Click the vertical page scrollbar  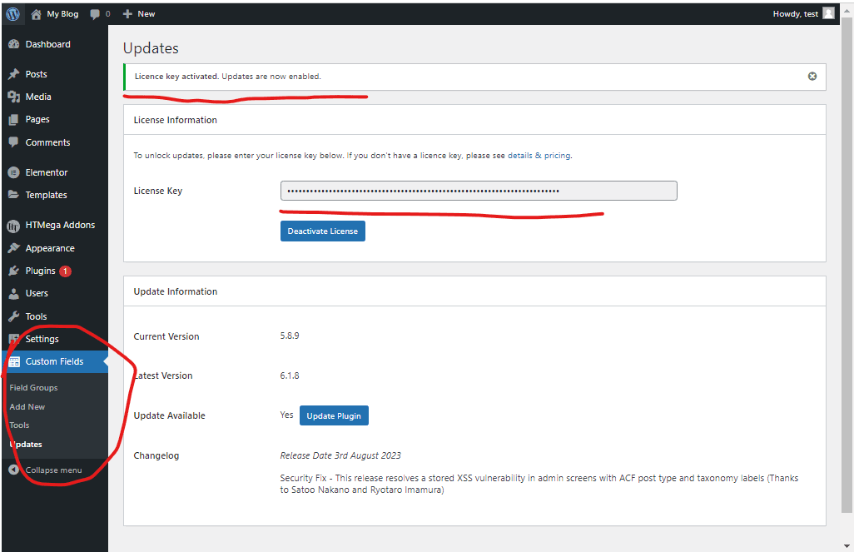(847, 266)
